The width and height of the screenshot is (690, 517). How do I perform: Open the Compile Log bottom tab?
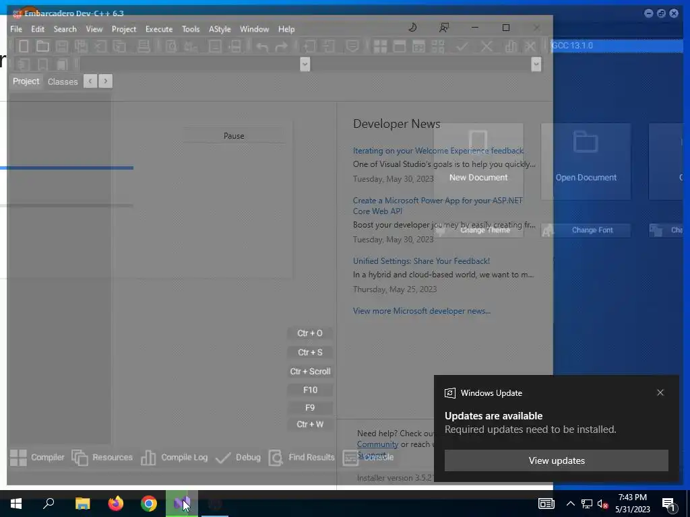(175, 458)
